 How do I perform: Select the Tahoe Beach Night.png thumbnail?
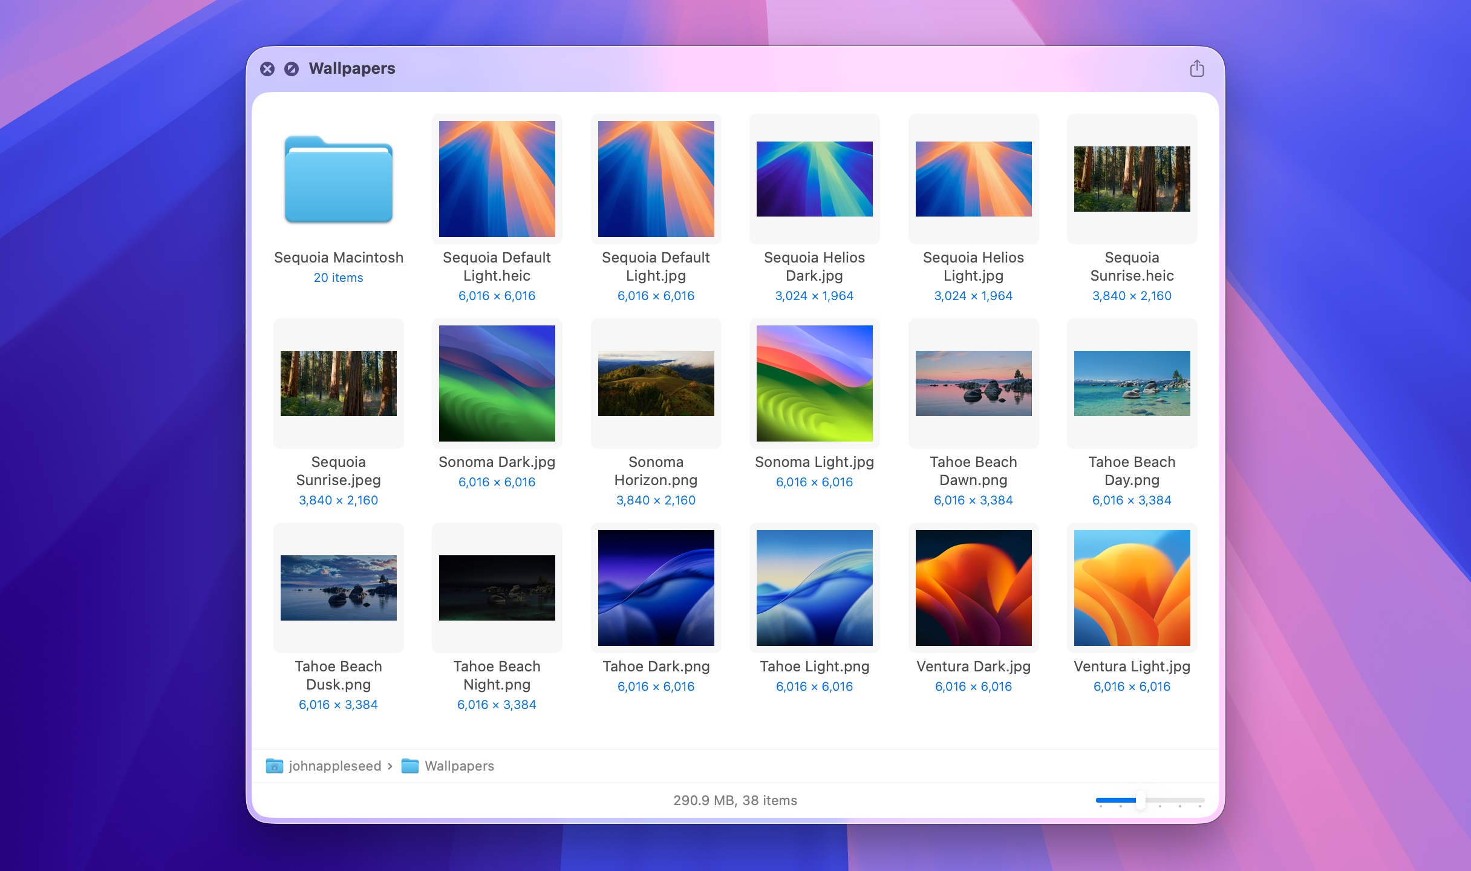497,587
